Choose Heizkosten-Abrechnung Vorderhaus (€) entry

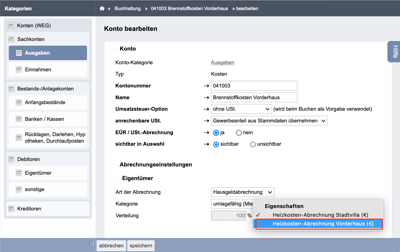[319, 224]
